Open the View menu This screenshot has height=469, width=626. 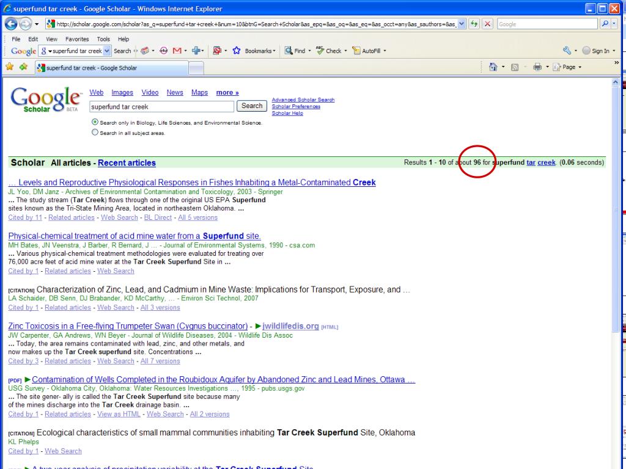(x=51, y=39)
